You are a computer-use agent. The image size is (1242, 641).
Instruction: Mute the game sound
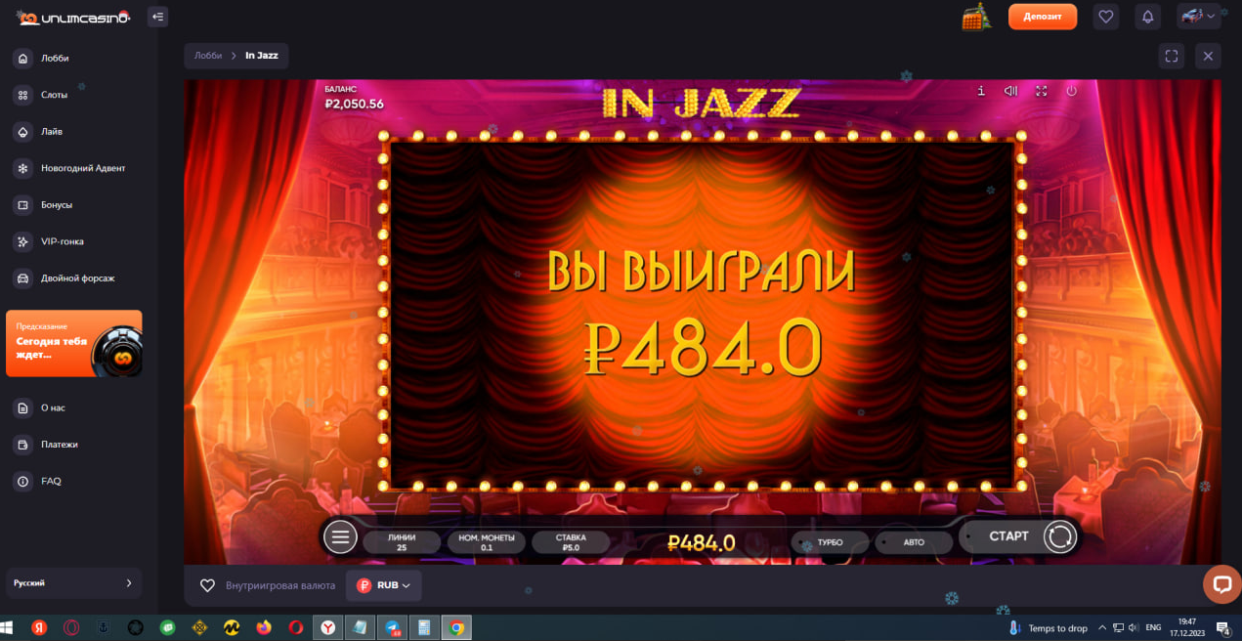point(1010,91)
